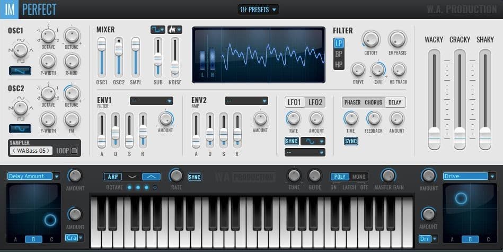Image resolution: width=503 pixels, height=252 pixels.
Task: Click the delay Time knob
Action: pyautogui.click(x=351, y=118)
